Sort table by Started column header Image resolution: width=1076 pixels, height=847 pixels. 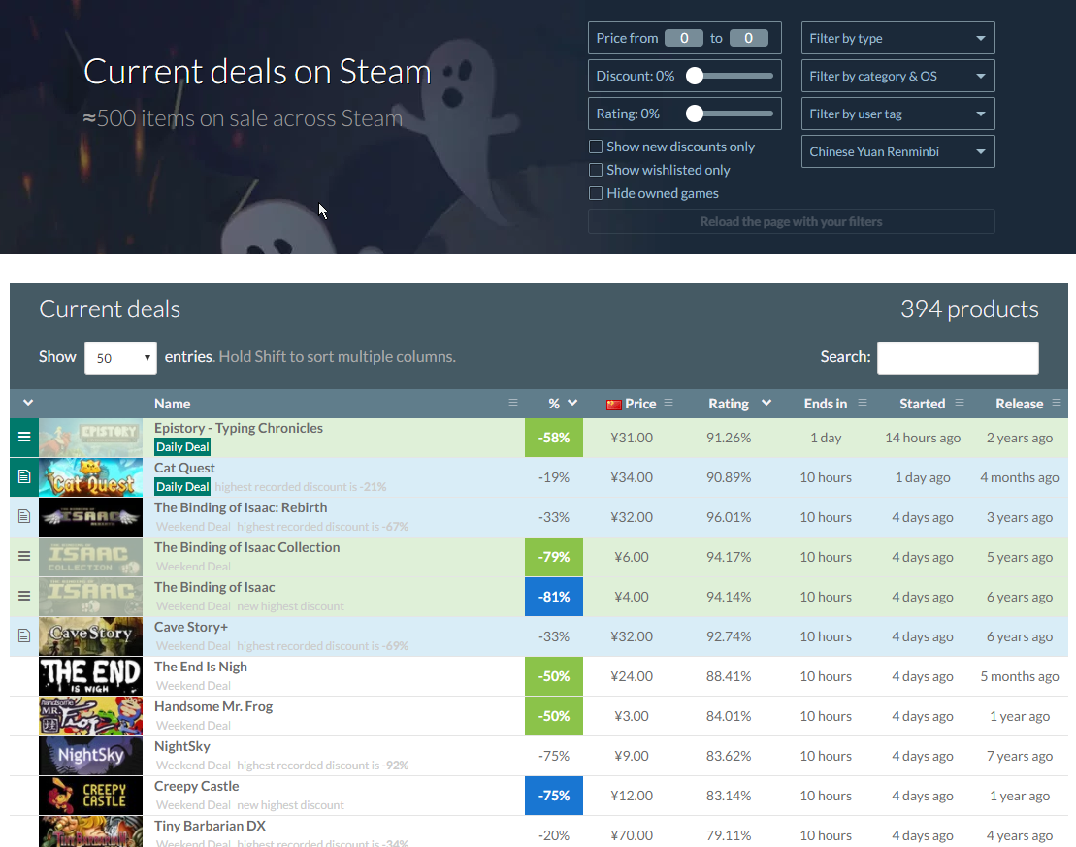coord(923,404)
